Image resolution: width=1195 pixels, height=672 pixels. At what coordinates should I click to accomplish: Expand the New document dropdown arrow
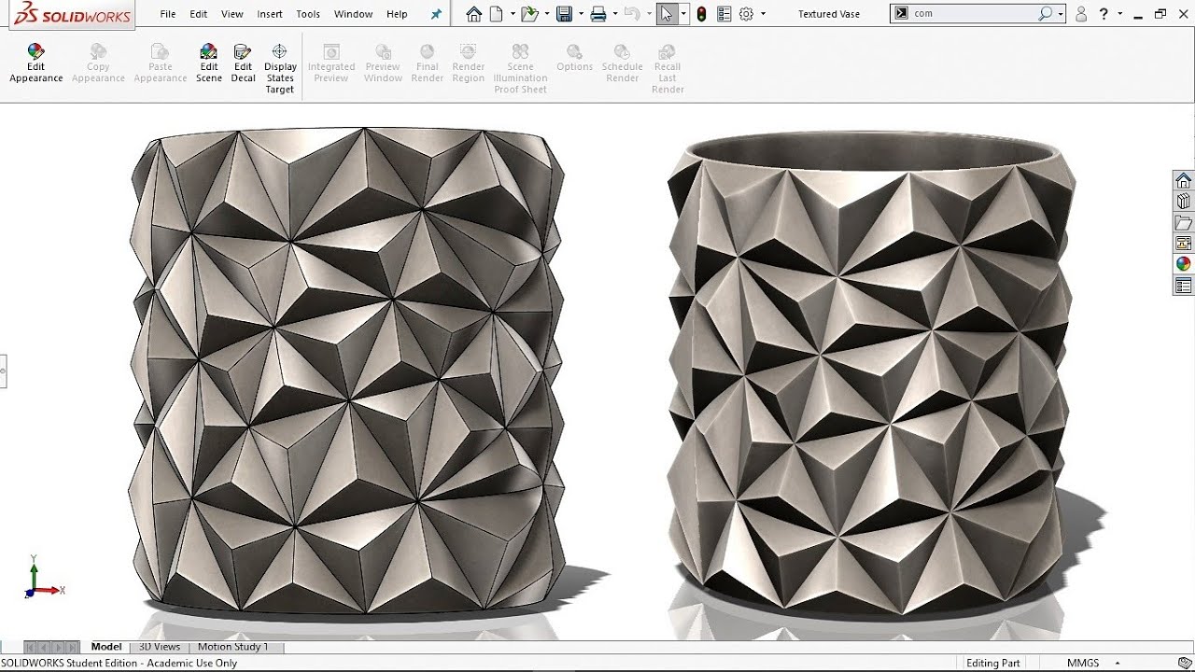click(512, 14)
